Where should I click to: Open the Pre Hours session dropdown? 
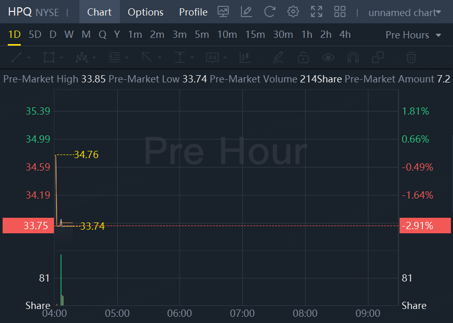click(413, 35)
